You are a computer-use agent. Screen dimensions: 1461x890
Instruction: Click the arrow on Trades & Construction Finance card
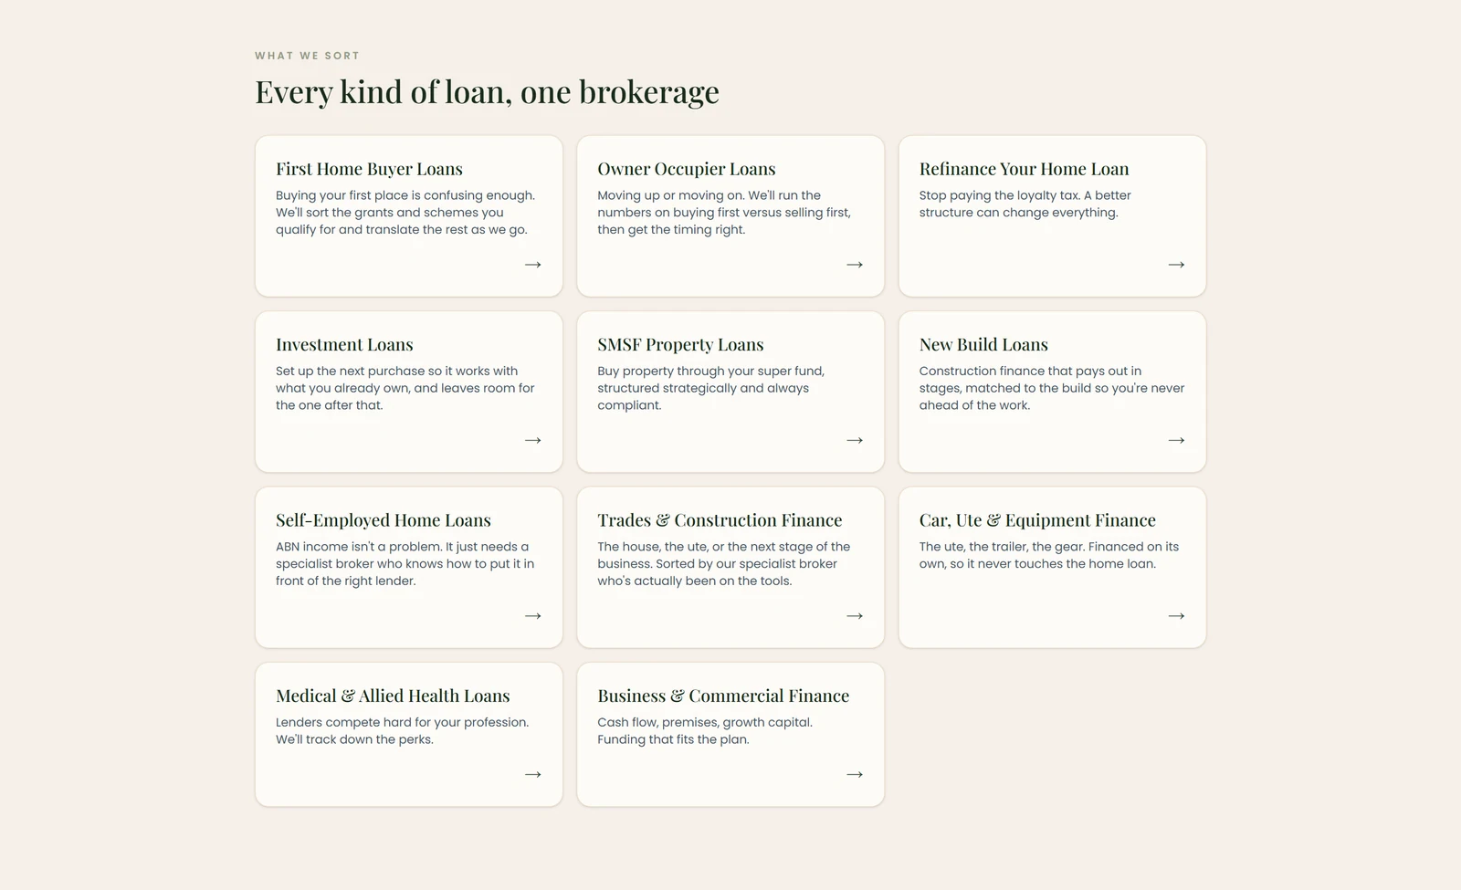tap(855, 616)
